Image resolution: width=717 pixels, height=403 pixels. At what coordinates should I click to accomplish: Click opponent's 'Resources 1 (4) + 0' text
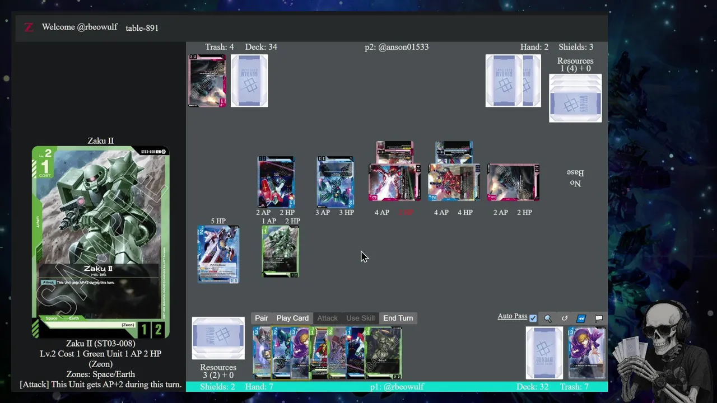tap(575, 64)
